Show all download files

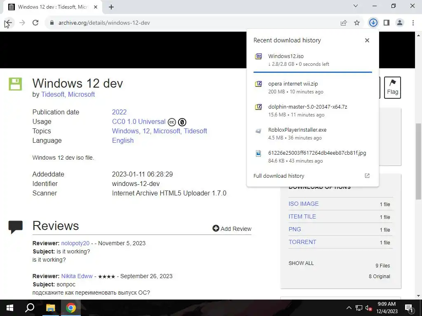coord(301,263)
